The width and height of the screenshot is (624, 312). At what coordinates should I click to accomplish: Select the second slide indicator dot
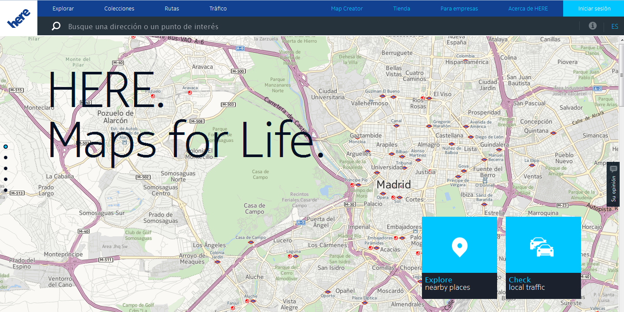(6, 158)
